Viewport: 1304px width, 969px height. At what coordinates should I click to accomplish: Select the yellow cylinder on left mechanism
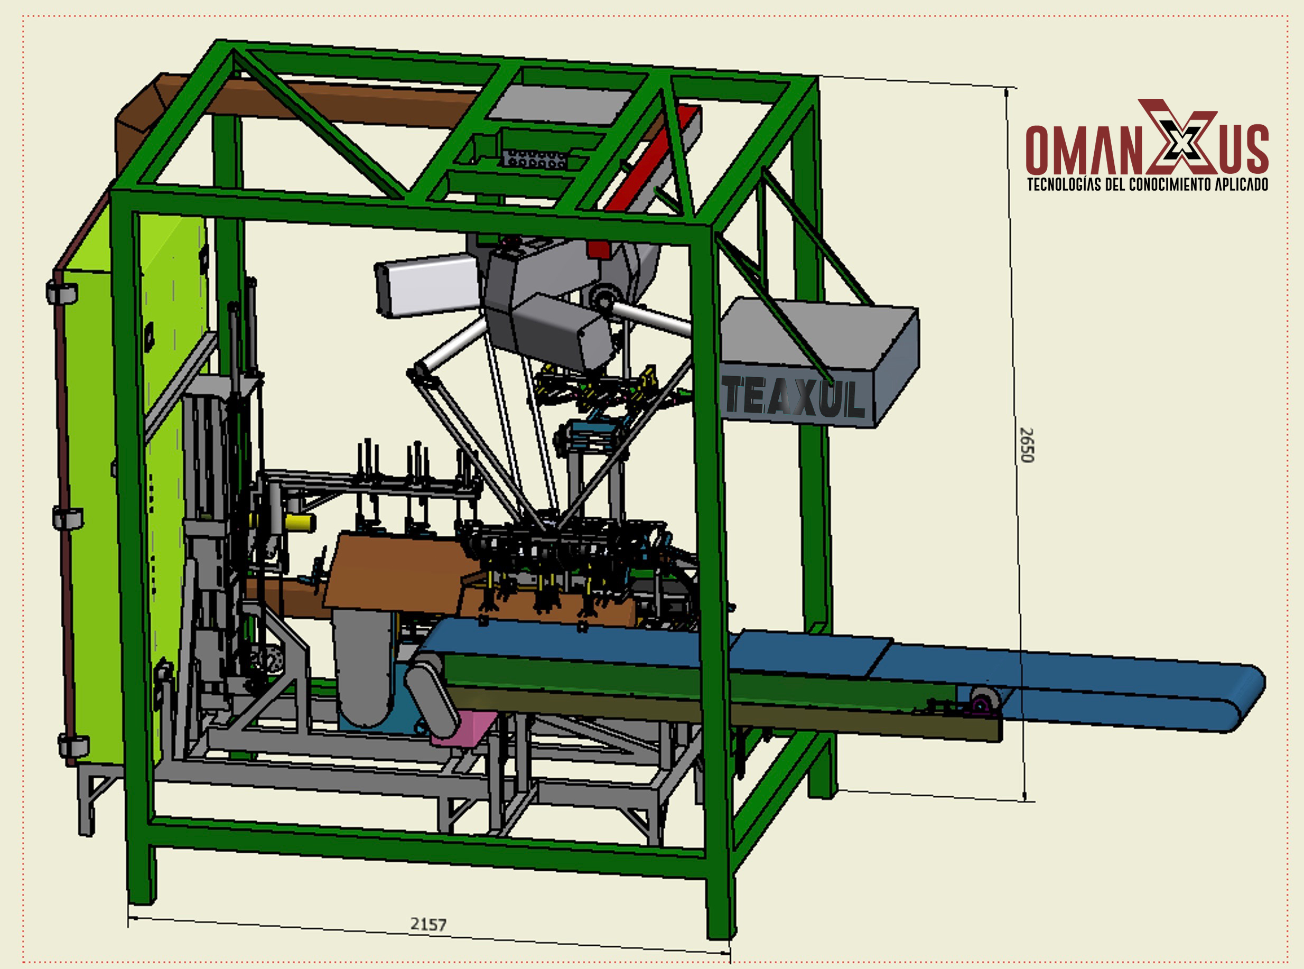coord(300,522)
